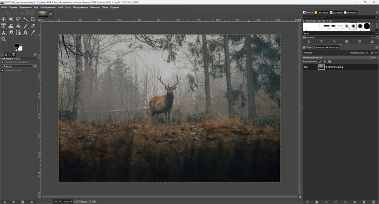Open the layers dock tab configuration menu
379x204 pixels.
tap(377, 47)
